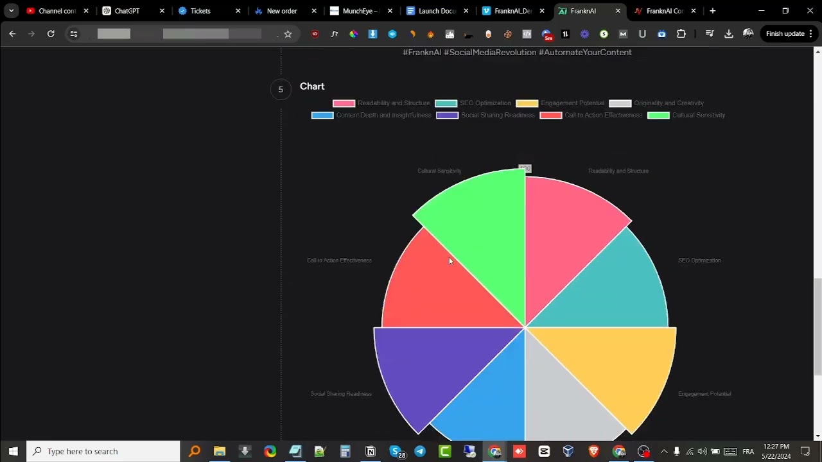Open the cookie extension icon

507,34
